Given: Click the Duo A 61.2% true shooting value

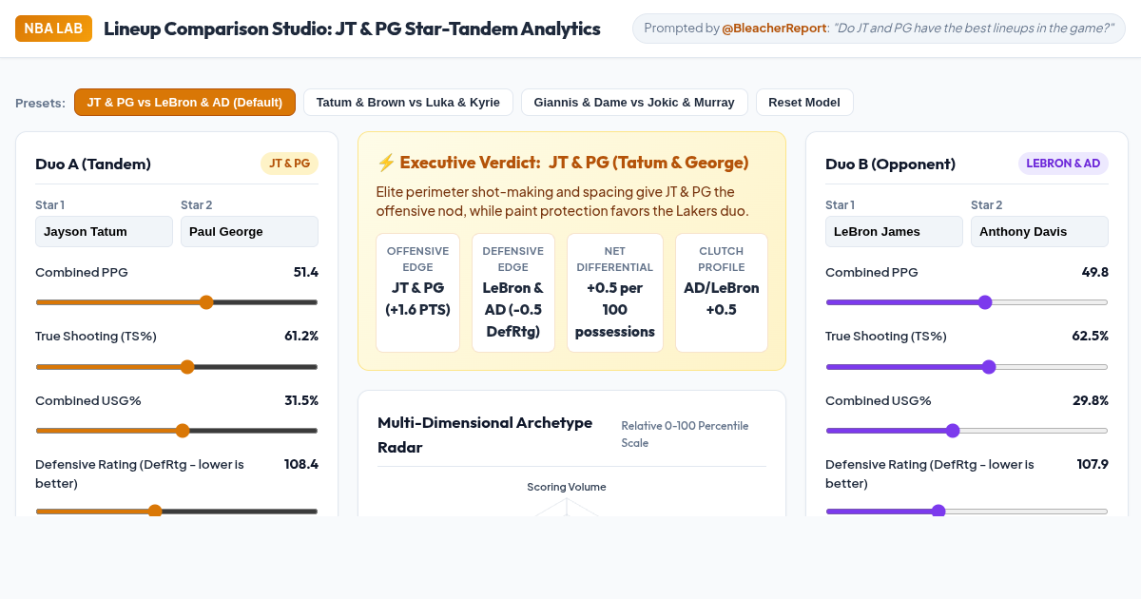Looking at the screenshot, I should tap(301, 336).
